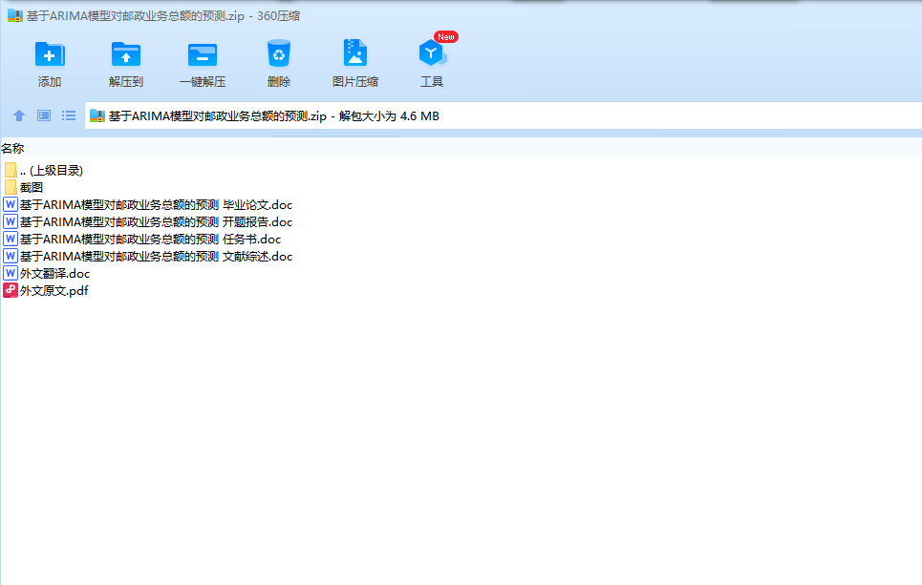
Task: Click the folder icon of 截图
Action: (11, 187)
